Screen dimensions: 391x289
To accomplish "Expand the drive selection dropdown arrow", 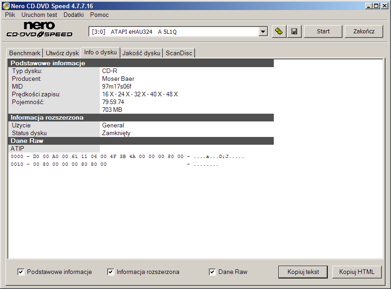I will click(263, 32).
